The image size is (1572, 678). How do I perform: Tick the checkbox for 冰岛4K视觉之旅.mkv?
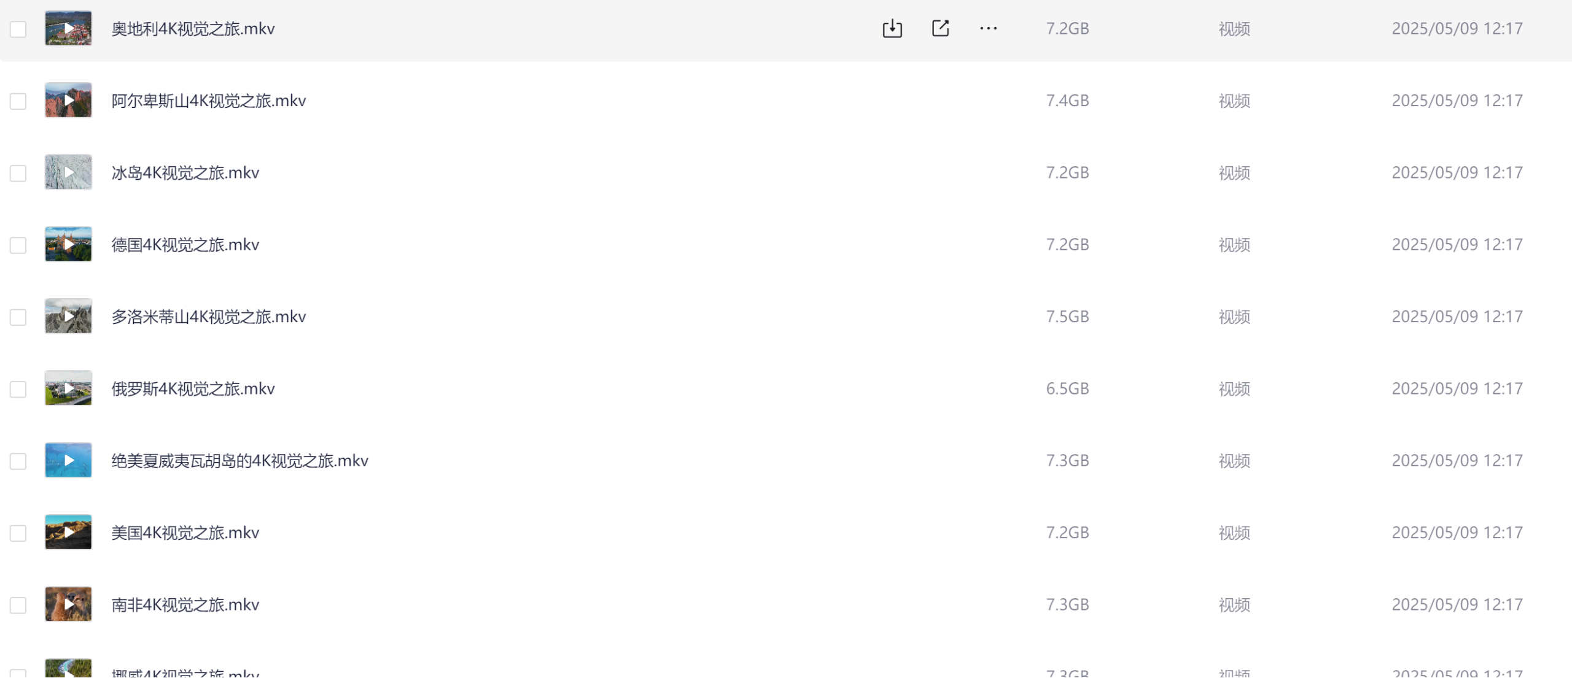click(18, 173)
